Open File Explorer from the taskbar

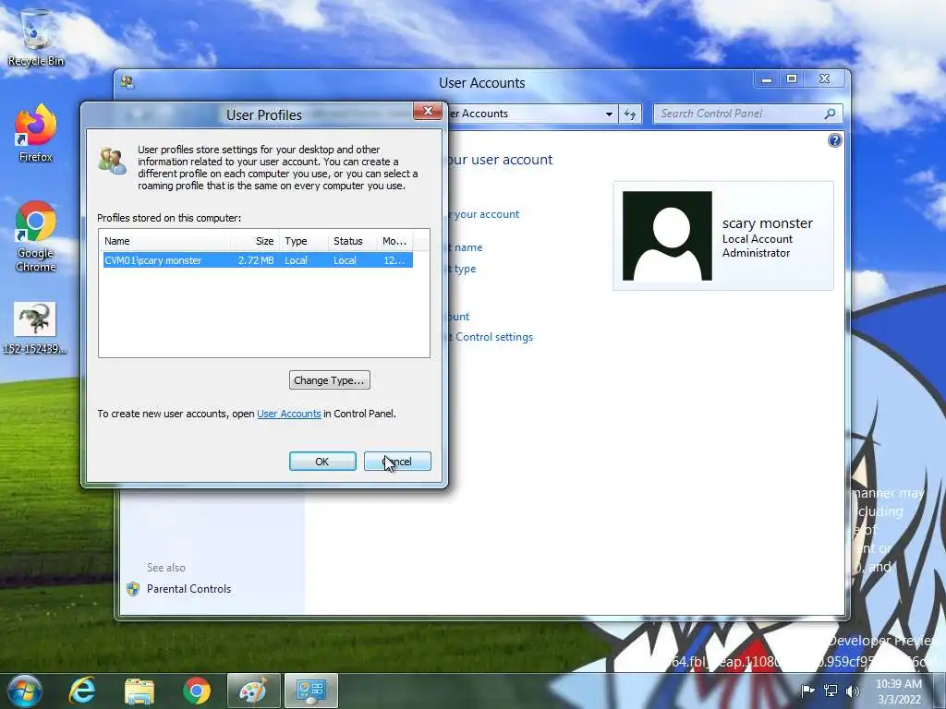click(x=139, y=691)
